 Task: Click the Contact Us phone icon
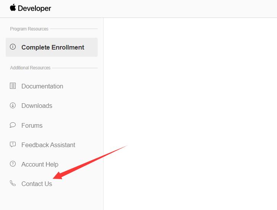(x=13, y=183)
